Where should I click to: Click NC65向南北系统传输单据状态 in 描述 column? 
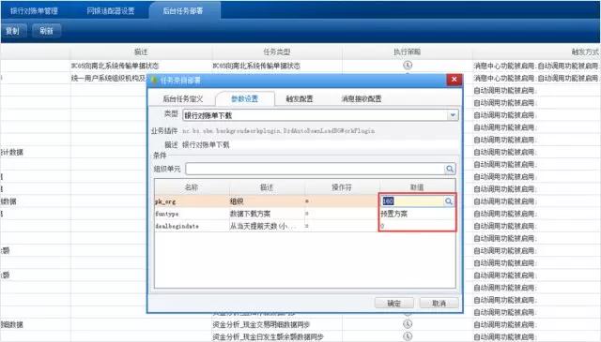tap(115, 66)
